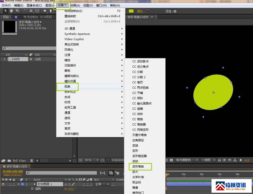Open the viewer panel dropdown arrow beside 波形弯曲小动效
This screenshot has width=253, height=194.
click(x=152, y=17)
